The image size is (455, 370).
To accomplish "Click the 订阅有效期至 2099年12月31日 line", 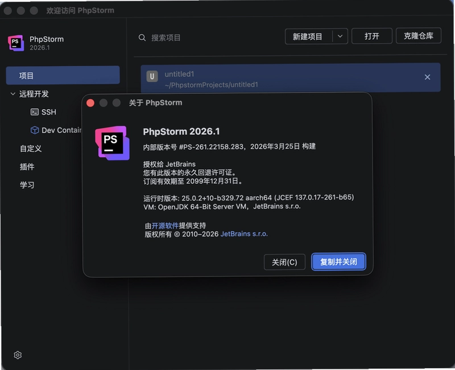I will coord(193,181).
